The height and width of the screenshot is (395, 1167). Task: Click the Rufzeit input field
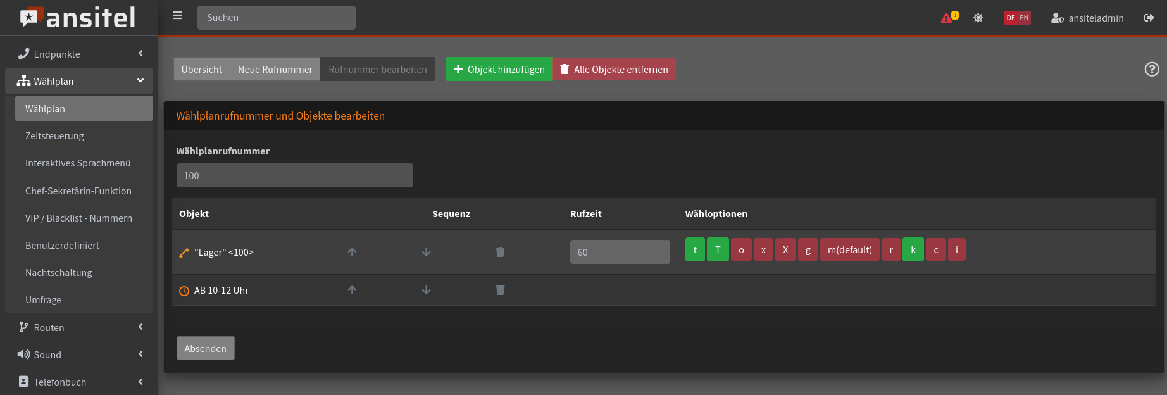pos(620,252)
